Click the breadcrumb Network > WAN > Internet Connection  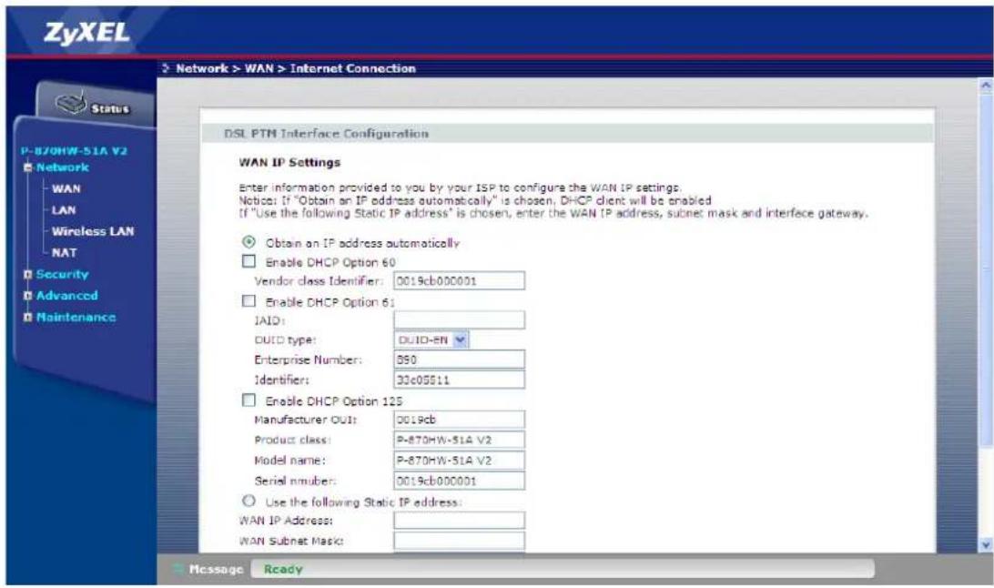[296, 68]
